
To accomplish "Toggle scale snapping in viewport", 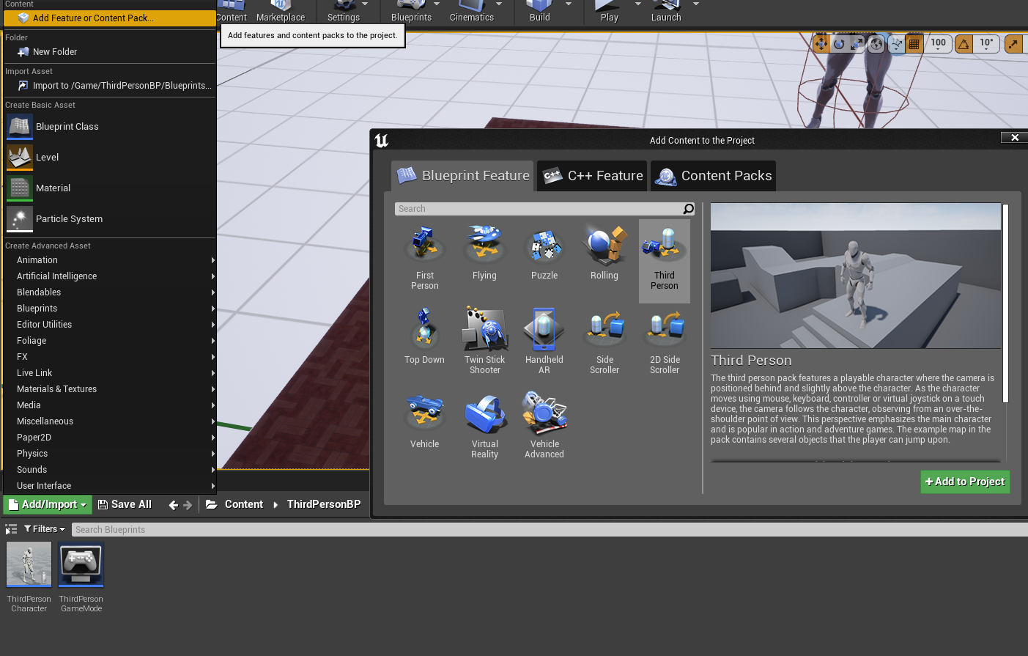I will (x=1013, y=44).
